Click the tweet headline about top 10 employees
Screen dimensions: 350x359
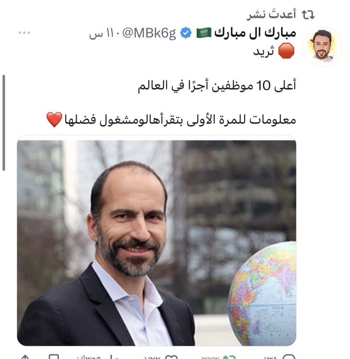click(x=217, y=86)
